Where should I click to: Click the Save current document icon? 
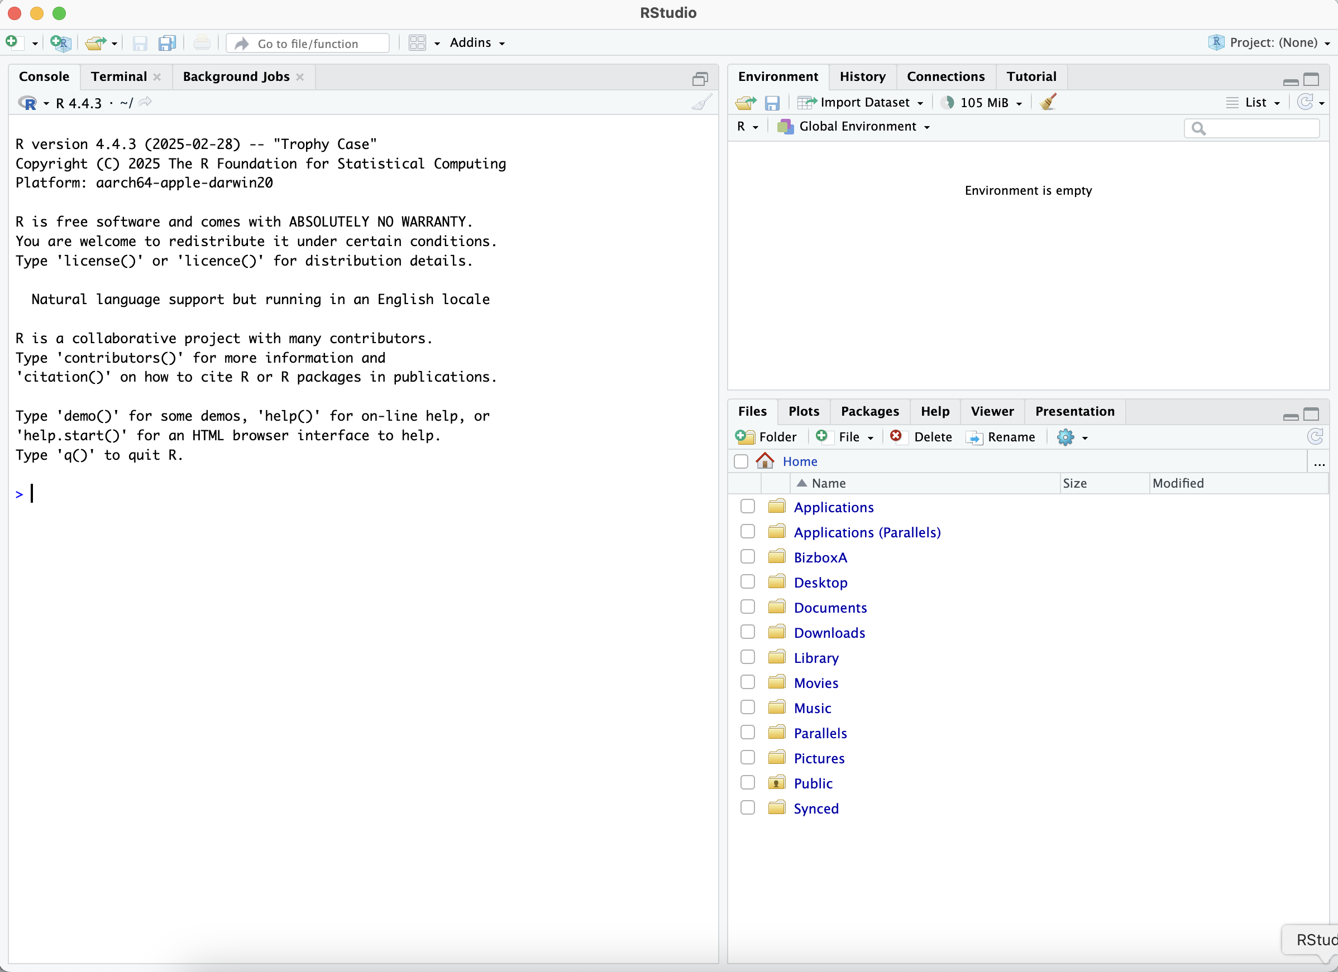coord(140,43)
